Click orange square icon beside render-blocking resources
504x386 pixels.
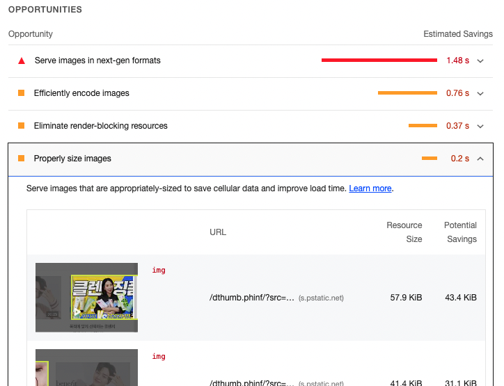tap(21, 126)
